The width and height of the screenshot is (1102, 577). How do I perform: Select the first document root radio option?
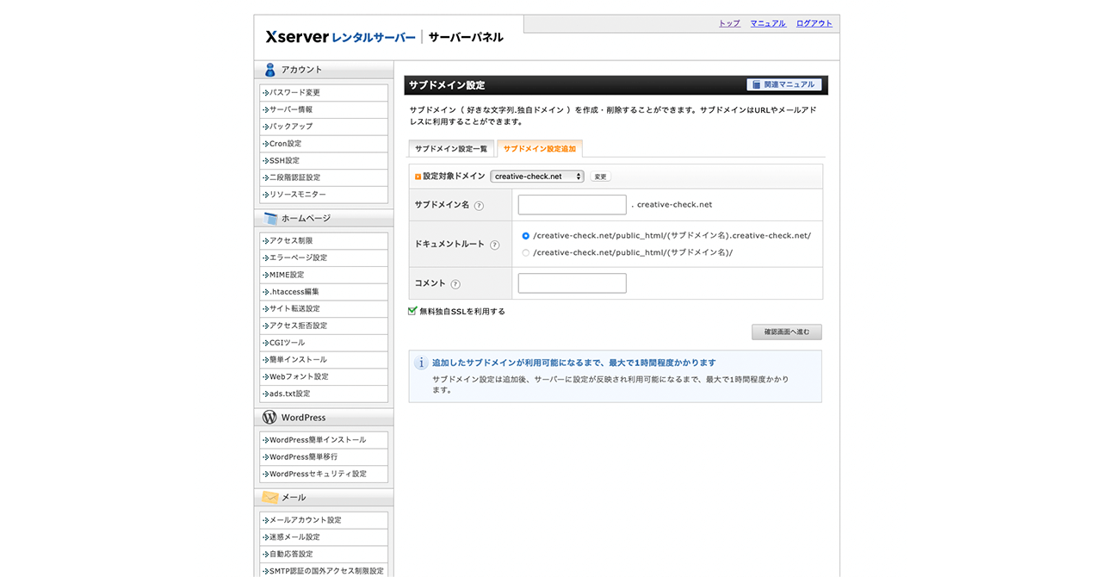tap(526, 236)
